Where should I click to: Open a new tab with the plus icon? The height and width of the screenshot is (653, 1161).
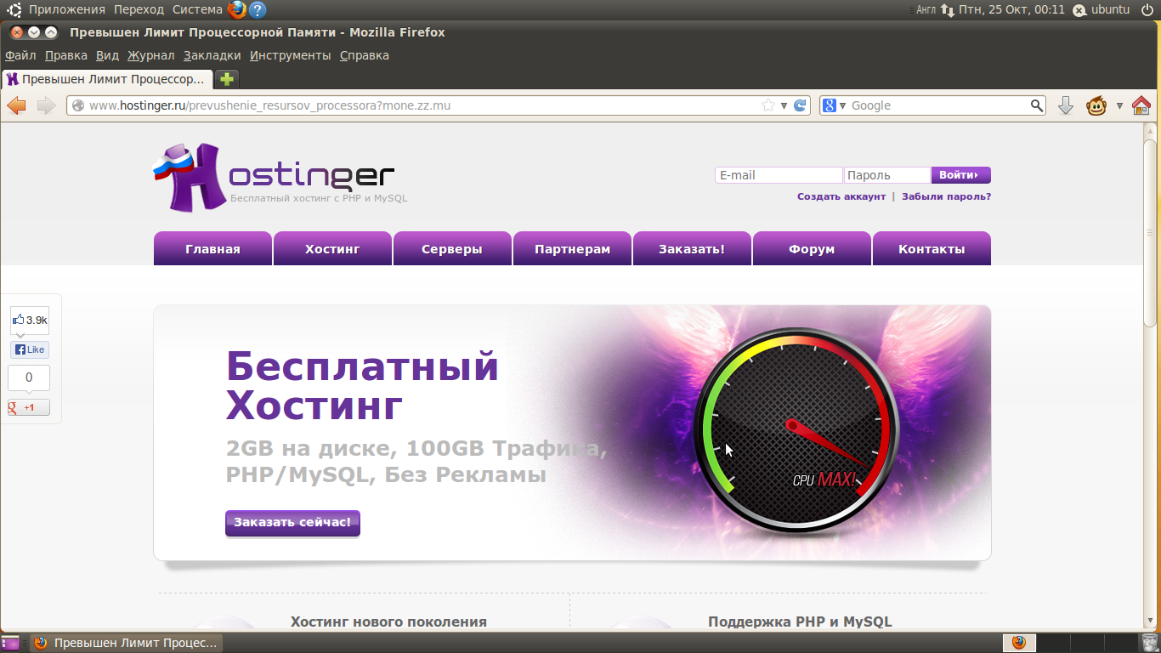[x=226, y=79]
